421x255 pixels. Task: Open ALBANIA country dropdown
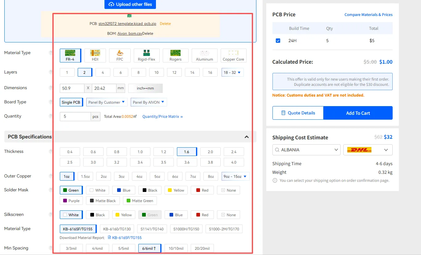click(x=306, y=150)
